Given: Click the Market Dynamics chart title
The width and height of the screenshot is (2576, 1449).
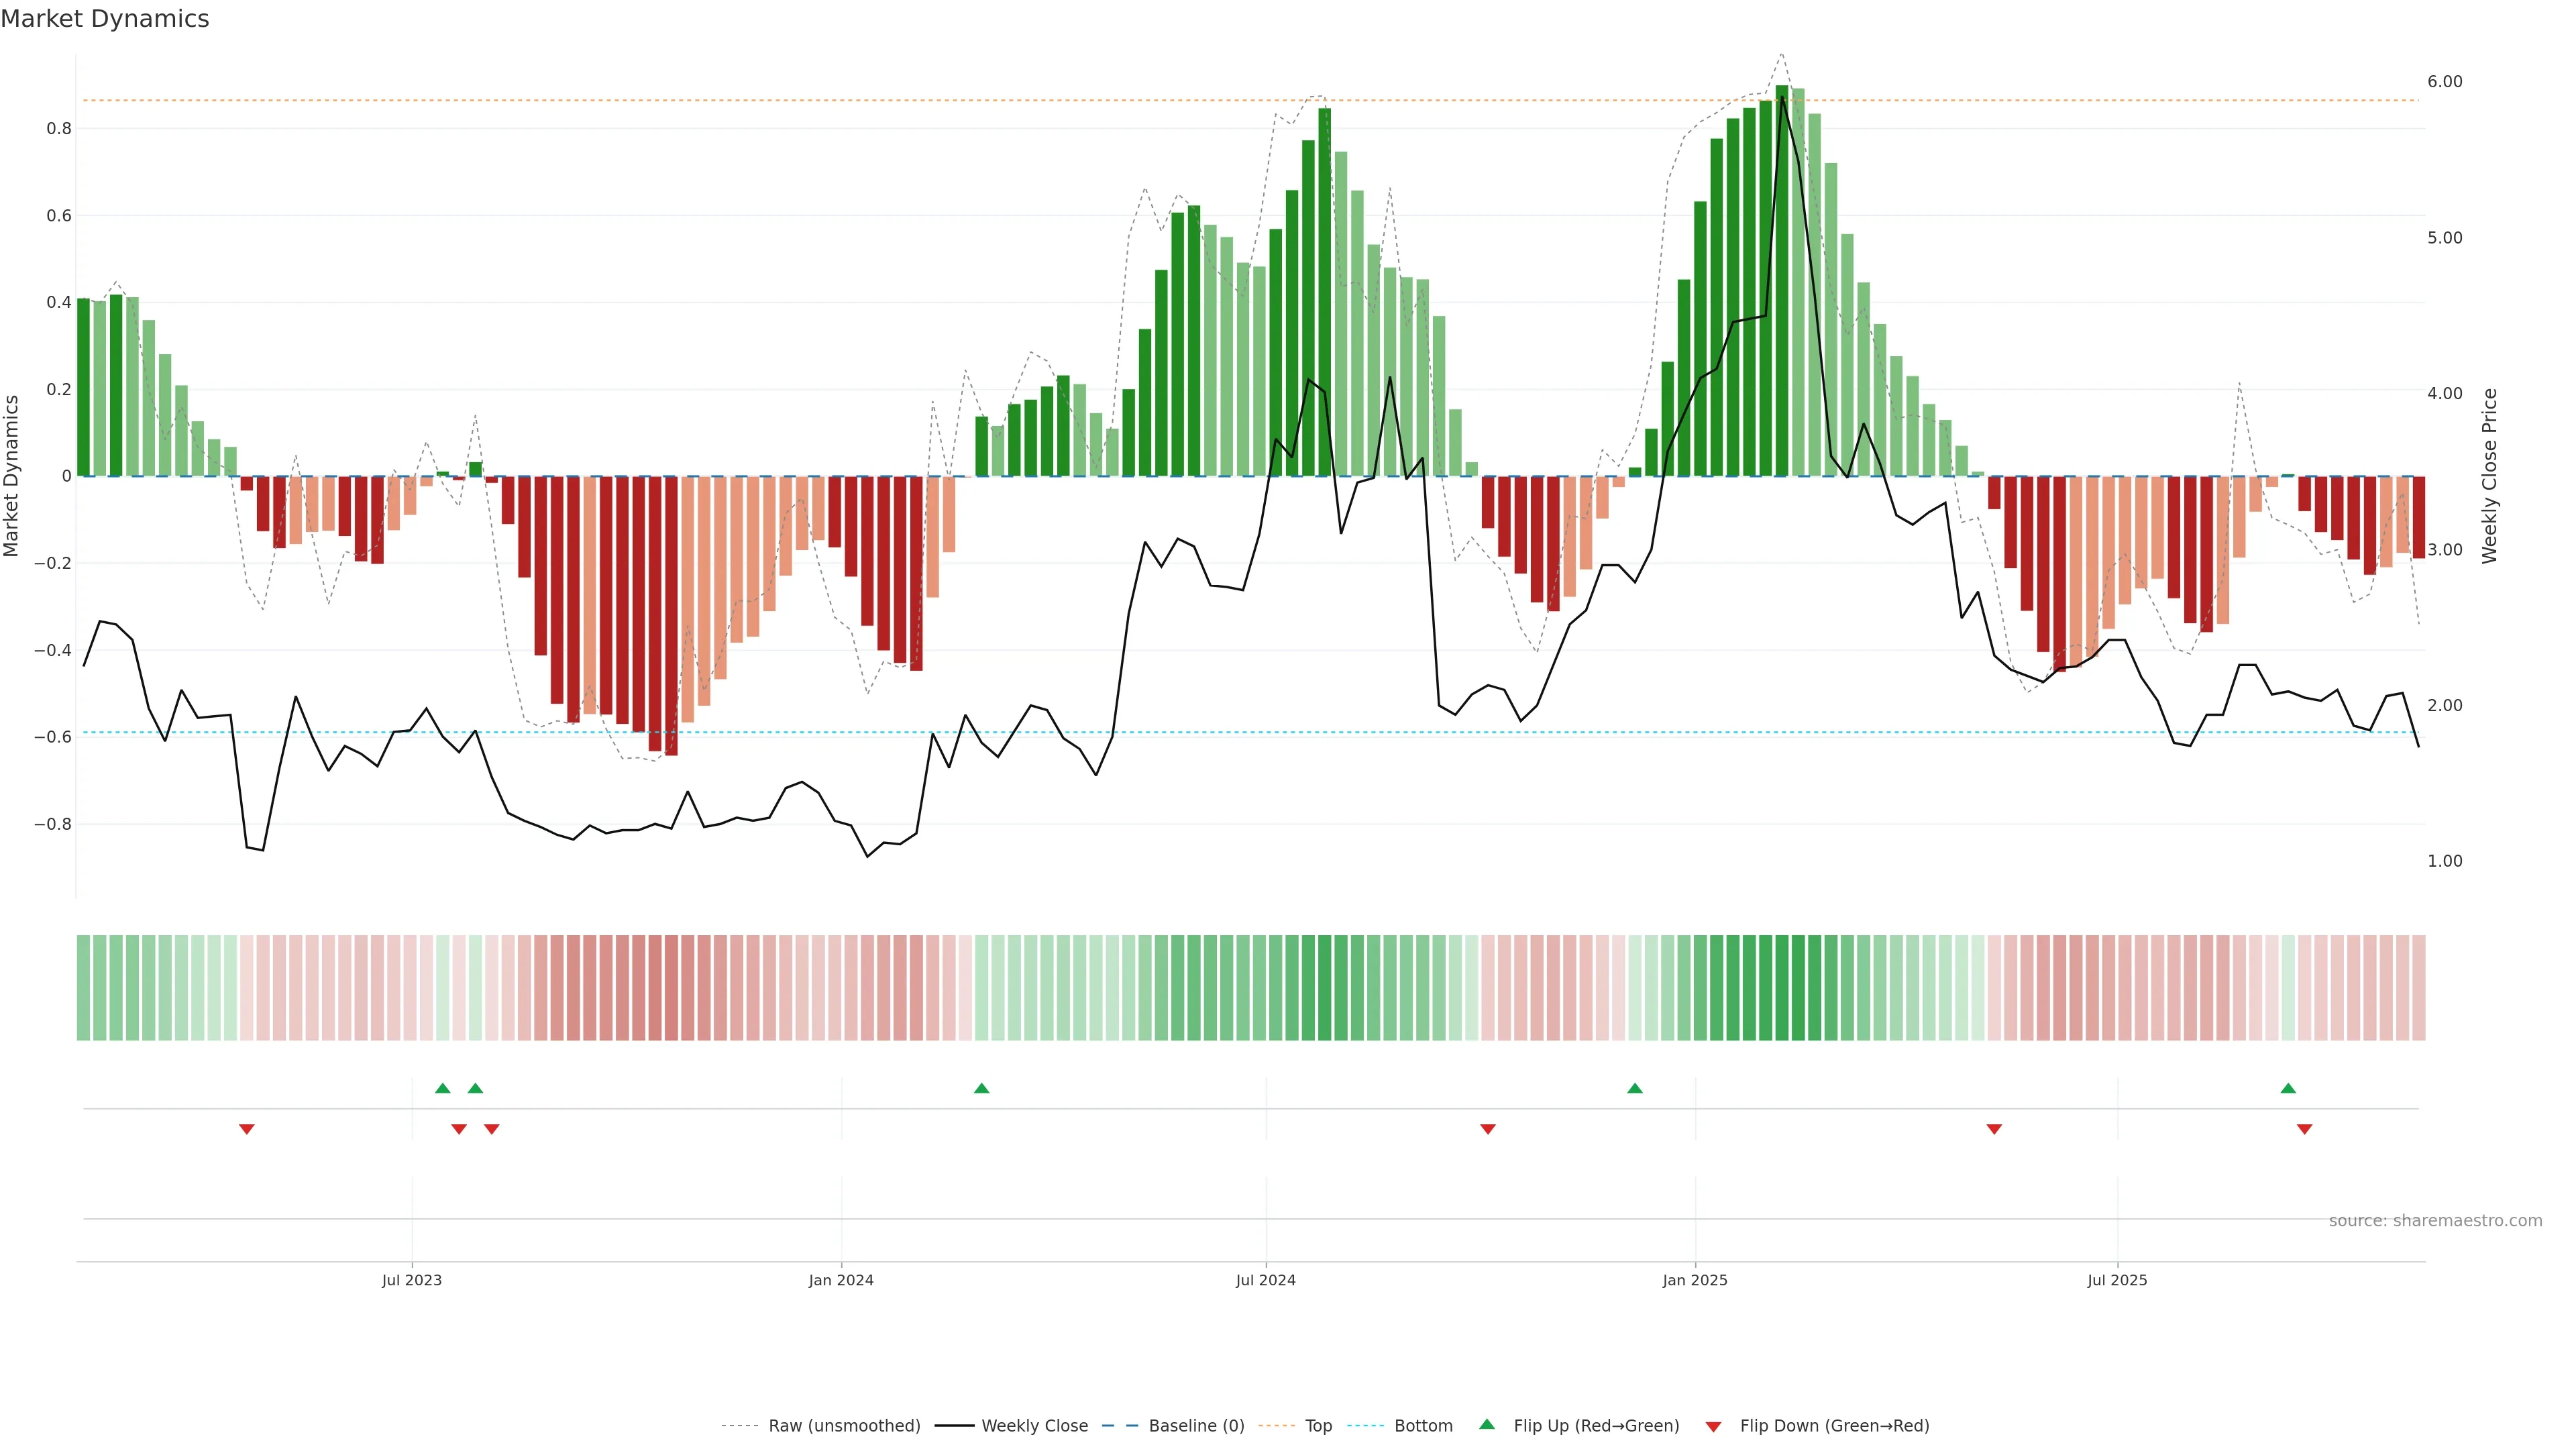Looking at the screenshot, I should click(x=105, y=19).
